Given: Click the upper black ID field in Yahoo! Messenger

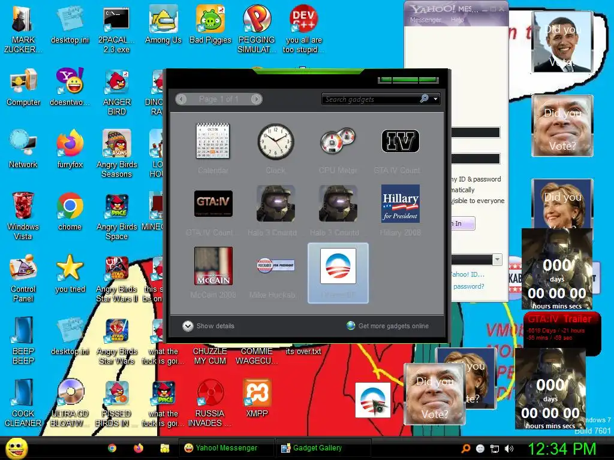Looking at the screenshot, I should 475,132.
